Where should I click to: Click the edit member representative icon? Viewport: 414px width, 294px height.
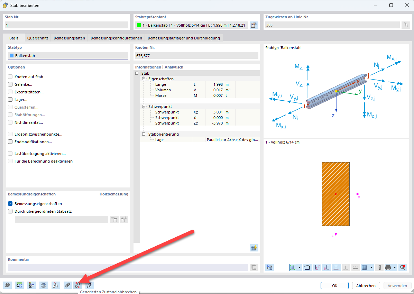click(254, 25)
